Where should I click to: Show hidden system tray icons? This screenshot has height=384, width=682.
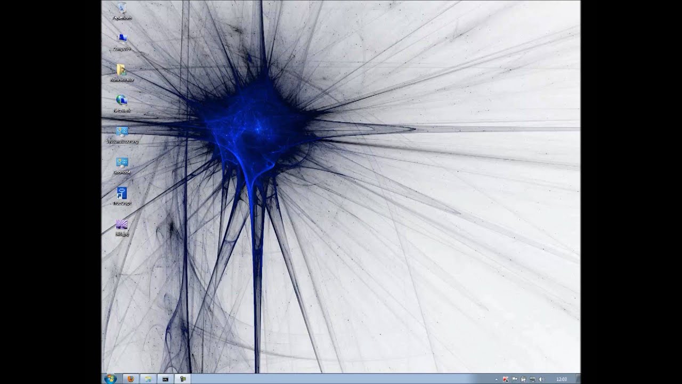497,379
